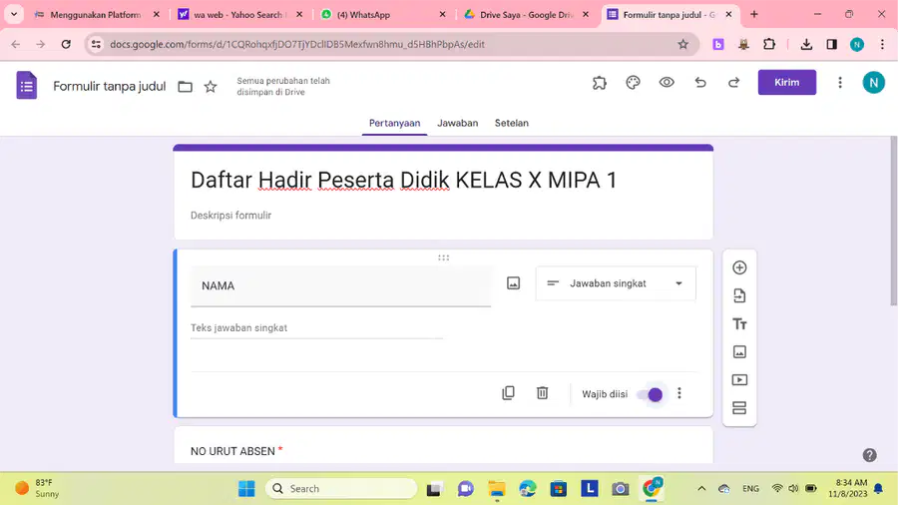Click the Kirim button
Image resolution: width=898 pixels, height=505 pixels.
pyautogui.click(x=787, y=83)
